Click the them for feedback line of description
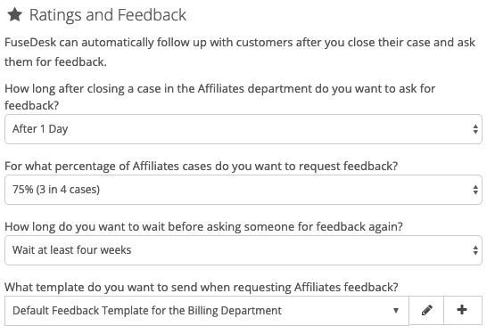This screenshot has width=495, height=334. coord(55,61)
